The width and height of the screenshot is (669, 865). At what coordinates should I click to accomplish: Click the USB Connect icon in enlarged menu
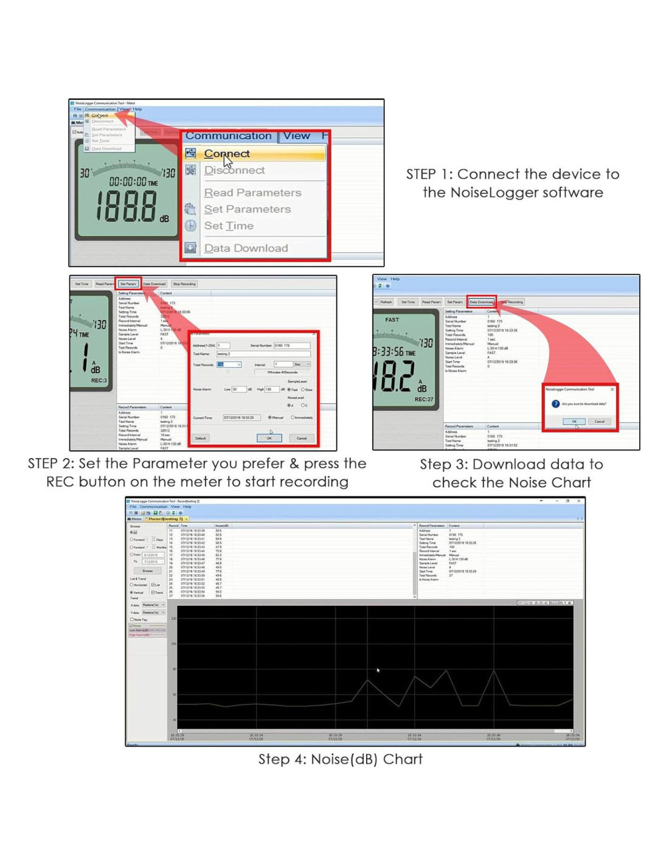(x=191, y=153)
